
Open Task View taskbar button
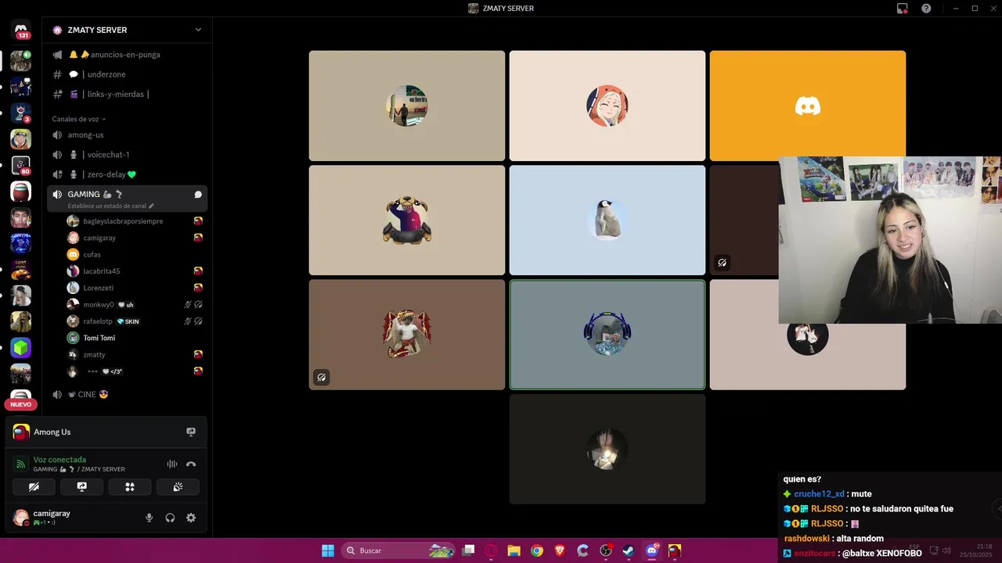click(x=468, y=550)
